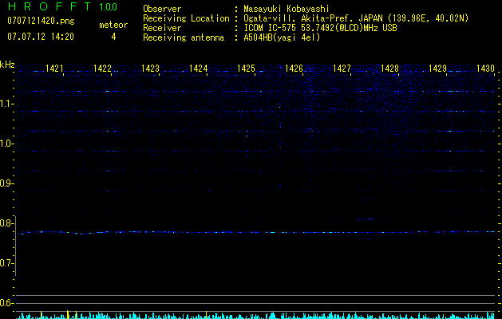Click the HROFFT 1.00 title text
The height and width of the screenshot is (319, 502).
(62, 6)
